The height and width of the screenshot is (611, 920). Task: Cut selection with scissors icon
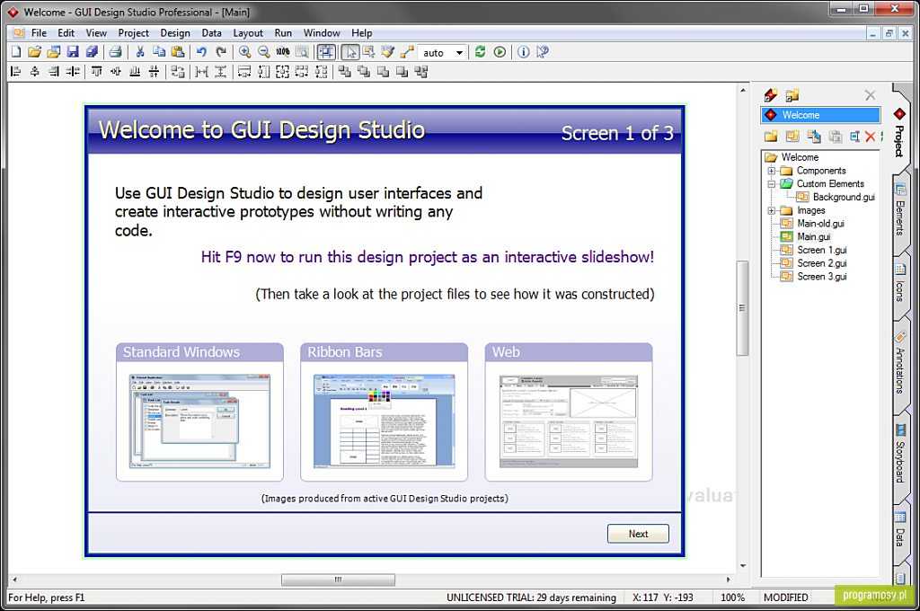pyautogui.click(x=140, y=52)
